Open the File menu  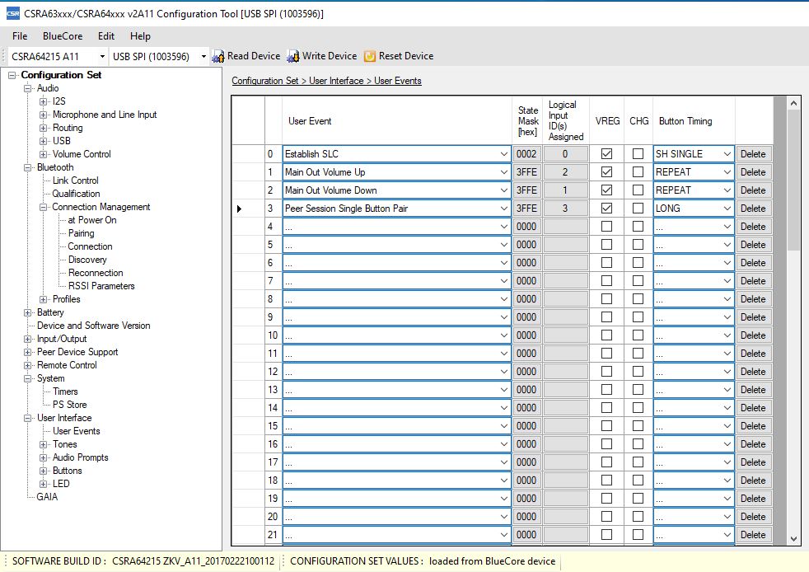coord(20,36)
